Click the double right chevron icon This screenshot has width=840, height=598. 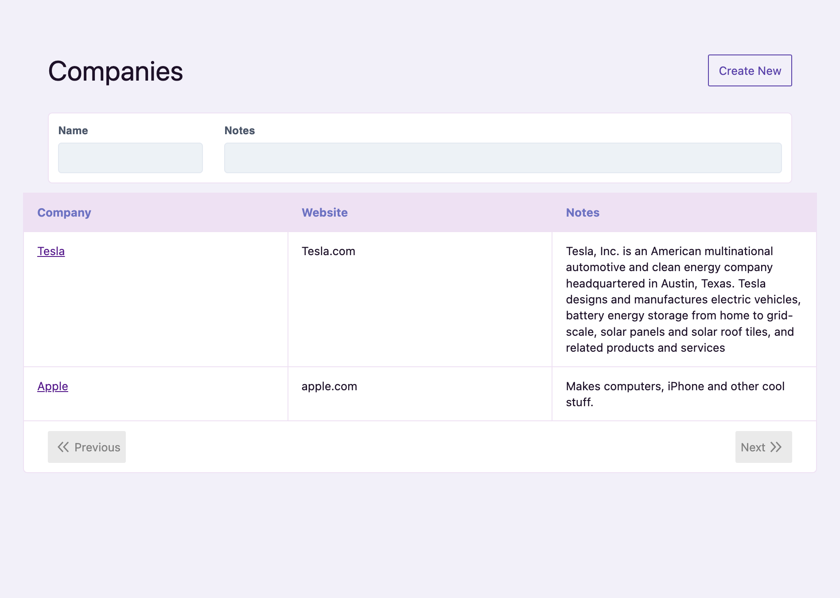pyautogui.click(x=776, y=447)
